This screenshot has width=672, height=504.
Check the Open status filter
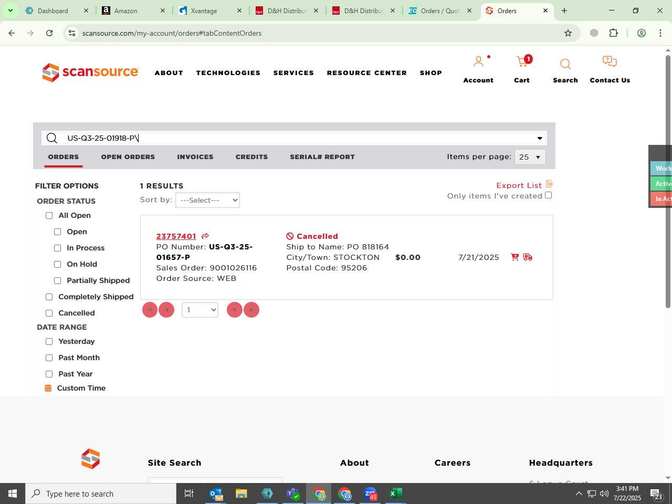click(58, 232)
